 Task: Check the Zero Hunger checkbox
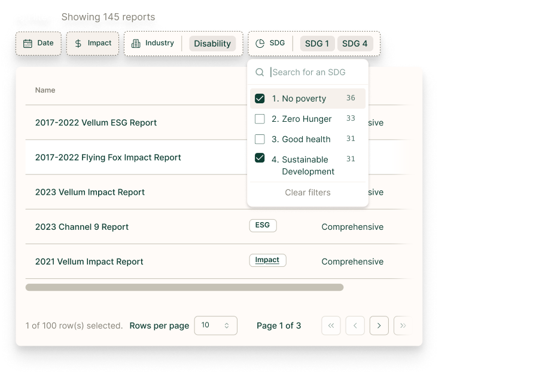260,119
